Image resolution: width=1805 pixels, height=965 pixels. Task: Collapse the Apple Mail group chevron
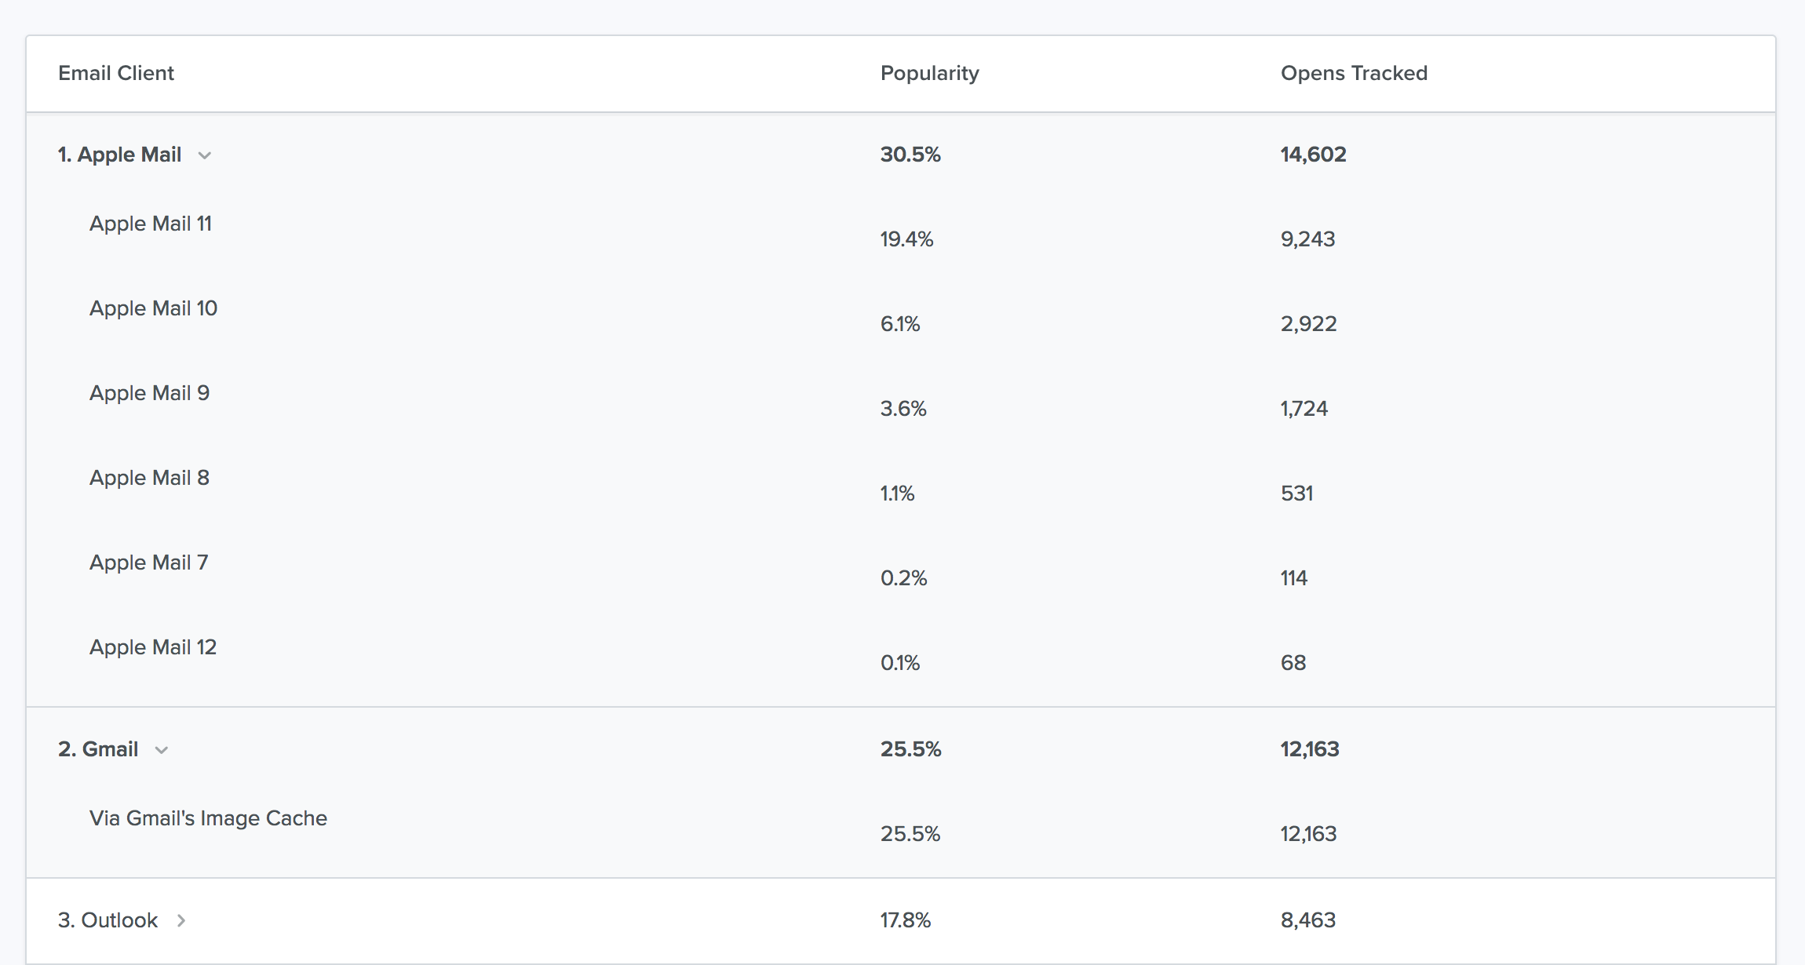click(x=204, y=155)
